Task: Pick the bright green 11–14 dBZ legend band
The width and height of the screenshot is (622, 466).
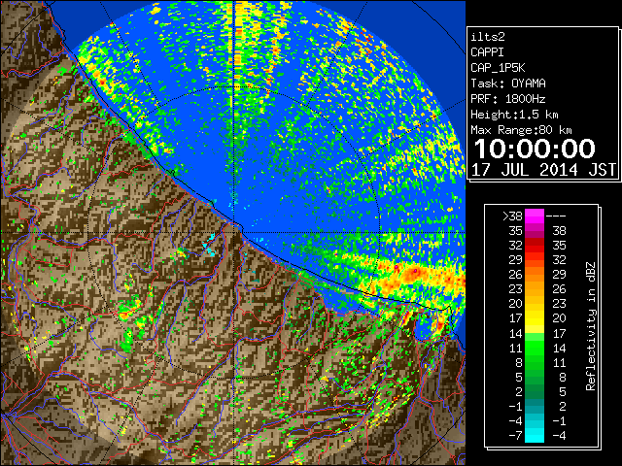Action: coord(535,348)
